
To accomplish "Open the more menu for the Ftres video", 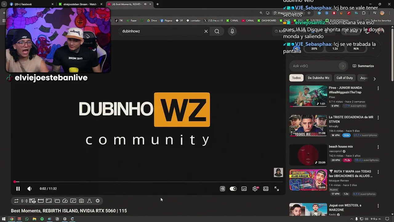I will (x=378, y=88).
